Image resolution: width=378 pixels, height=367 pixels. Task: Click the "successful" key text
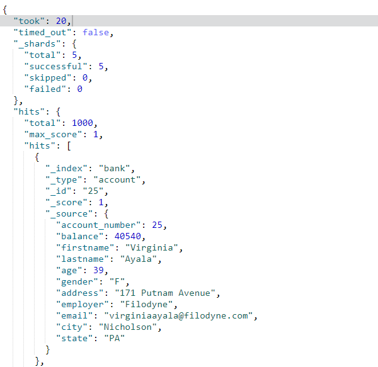(x=55, y=66)
